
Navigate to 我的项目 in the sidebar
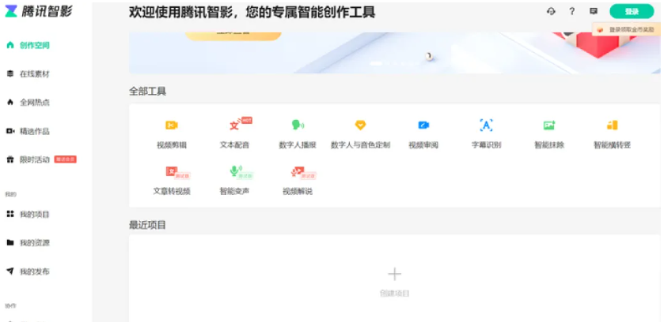34,215
